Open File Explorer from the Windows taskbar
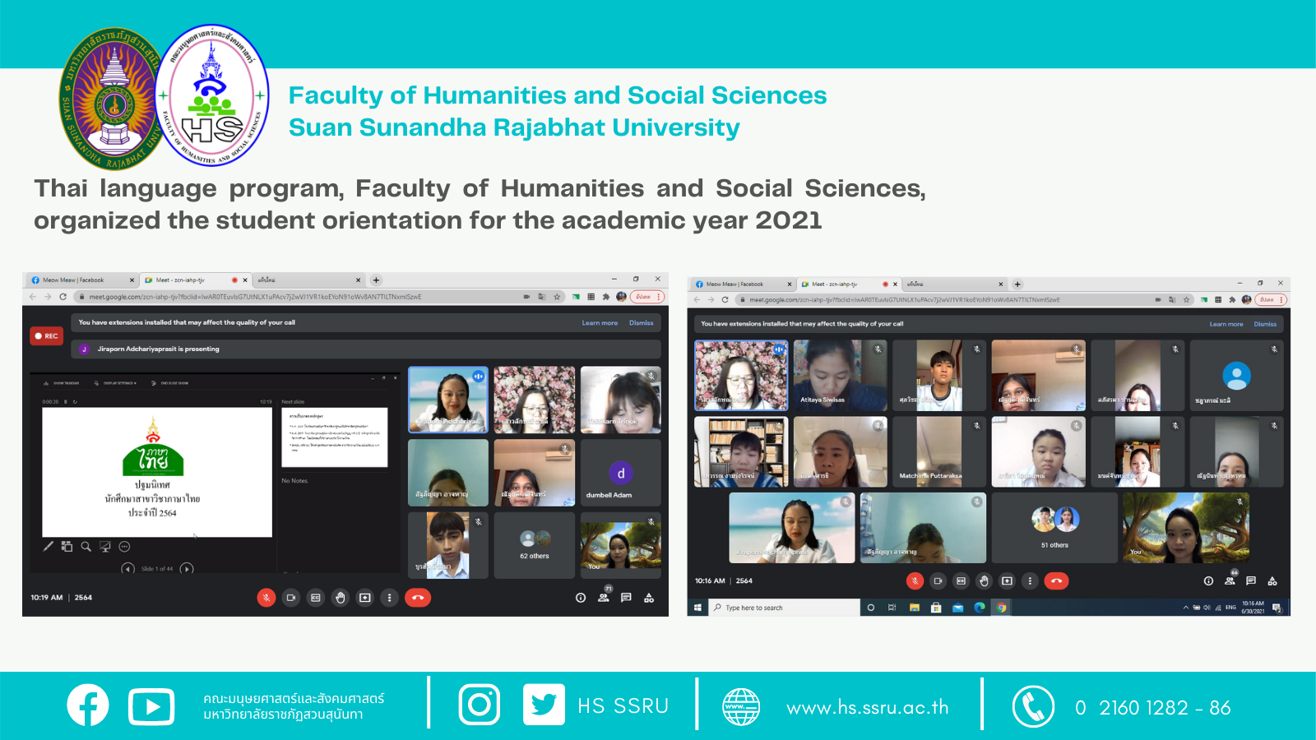The height and width of the screenshot is (740, 1316). [x=914, y=608]
